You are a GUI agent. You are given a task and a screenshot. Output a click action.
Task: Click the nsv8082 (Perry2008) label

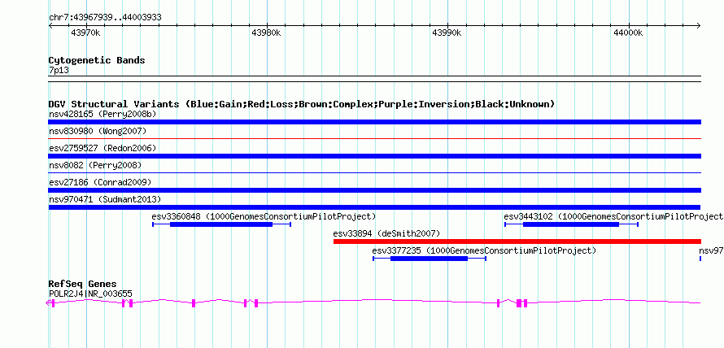(x=95, y=165)
